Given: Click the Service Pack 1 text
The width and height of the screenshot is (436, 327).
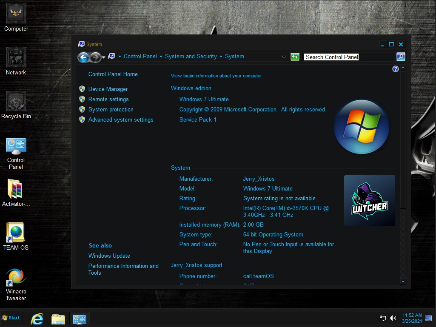Looking at the screenshot, I should point(198,119).
